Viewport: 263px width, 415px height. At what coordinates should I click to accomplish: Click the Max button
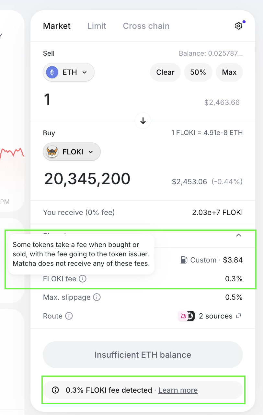click(x=229, y=72)
